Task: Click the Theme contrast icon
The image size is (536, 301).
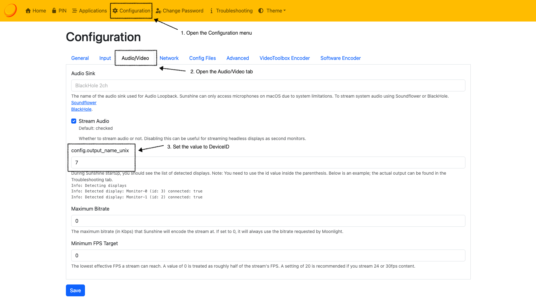Action: pos(261,10)
